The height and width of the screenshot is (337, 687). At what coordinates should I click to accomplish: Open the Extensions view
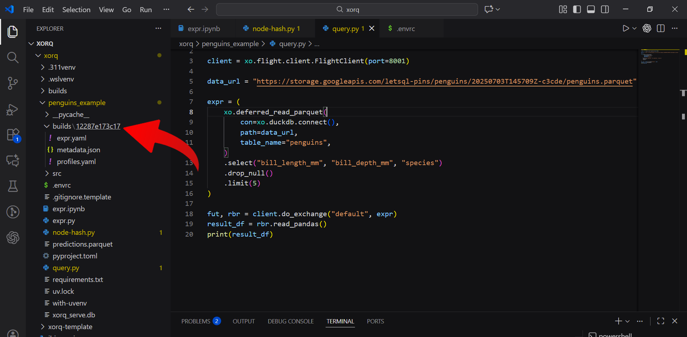tap(13, 135)
